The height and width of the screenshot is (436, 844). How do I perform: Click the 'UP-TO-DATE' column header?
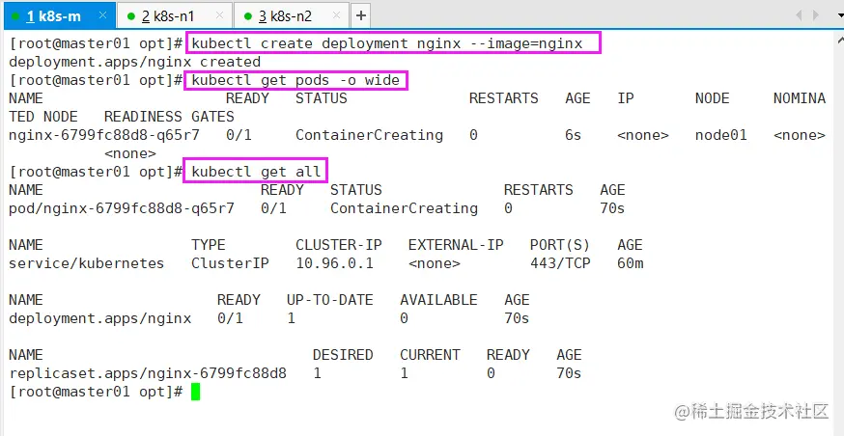pyautogui.click(x=330, y=300)
